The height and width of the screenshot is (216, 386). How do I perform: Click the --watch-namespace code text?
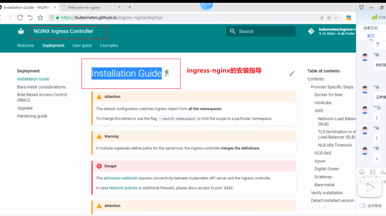(x=177, y=119)
